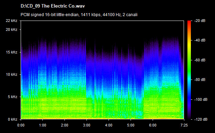The image size is (215, 133).
Task: Click the -120 dB color scale label
Action: (201, 119)
